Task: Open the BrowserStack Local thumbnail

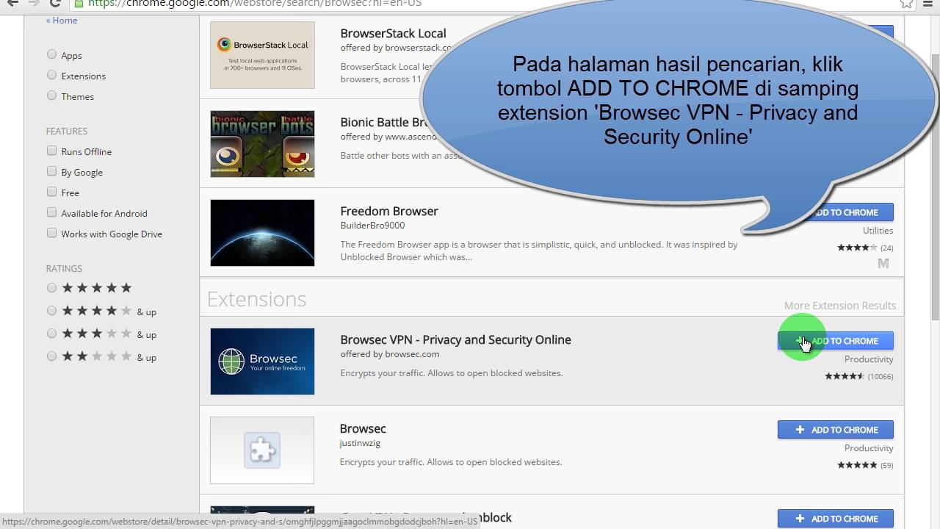Action: coord(262,55)
